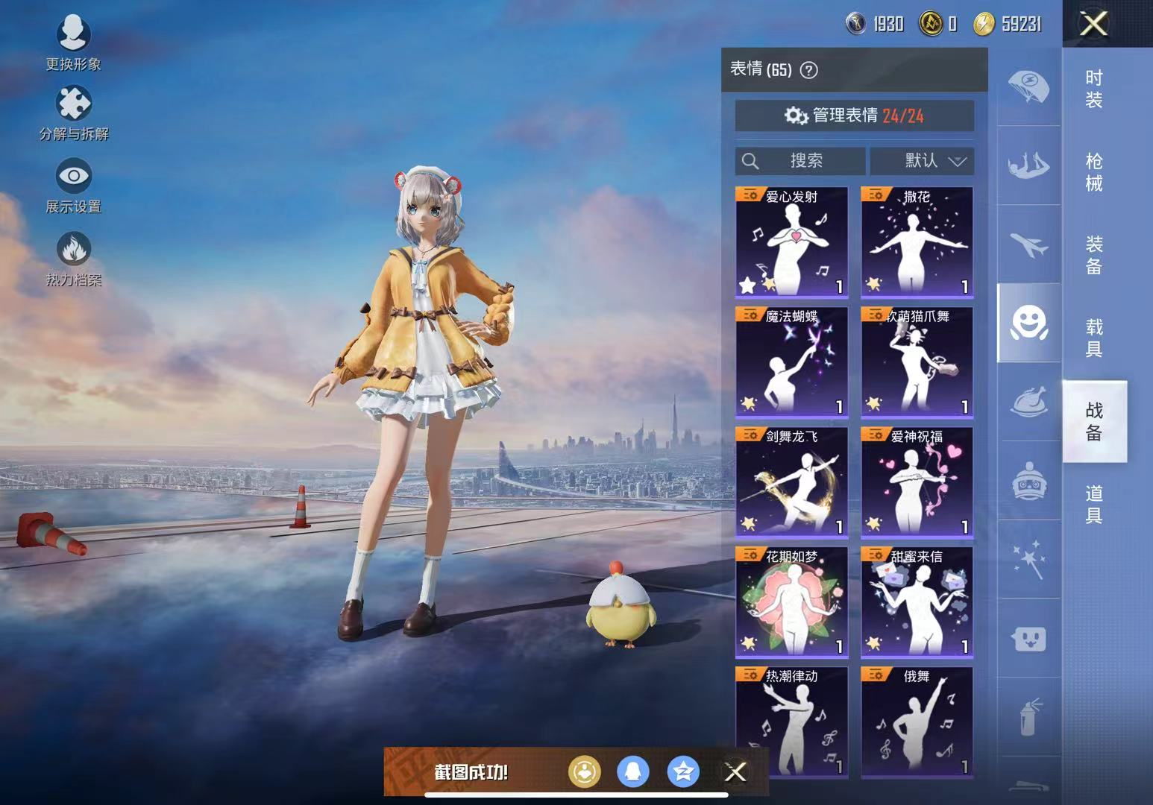Open 分解与拆解 puzzle piece icon
Image resolution: width=1153 pixels, height=805 pixels.
(x=73, y=104)
